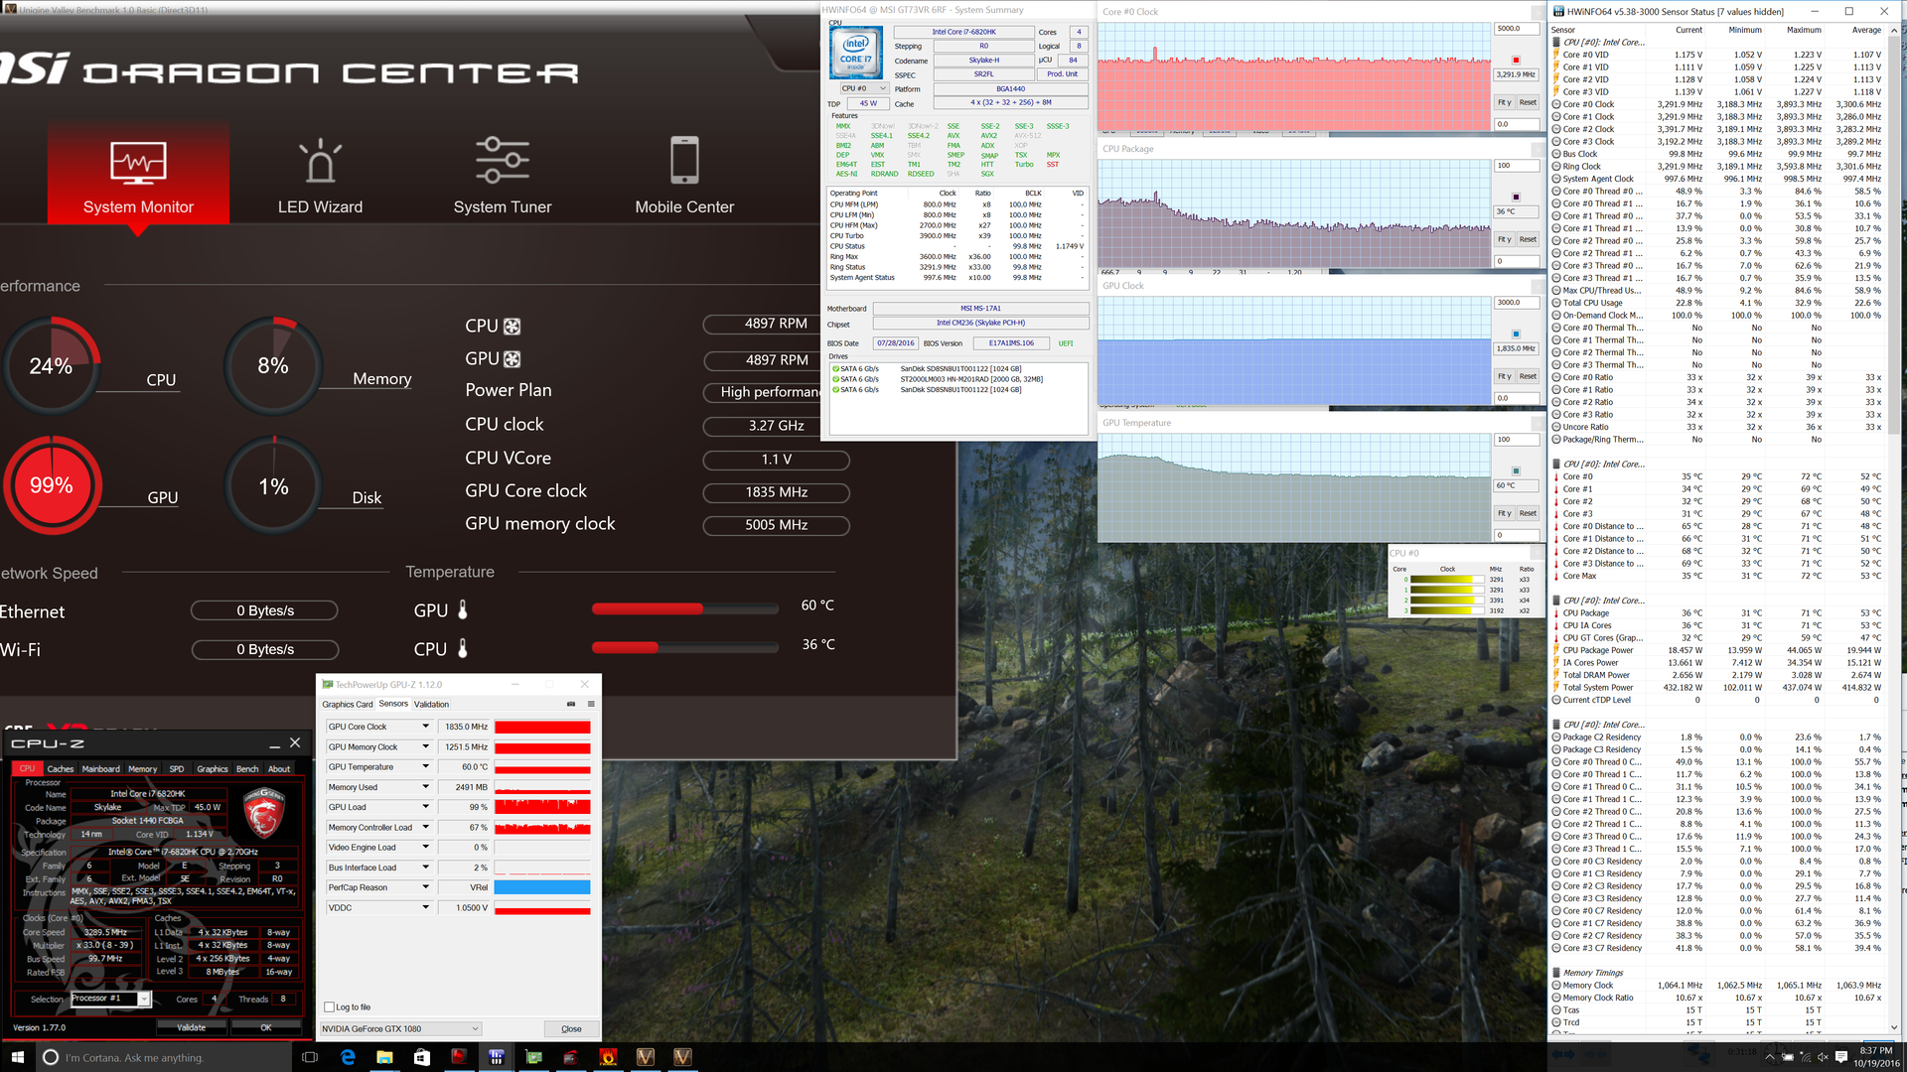Image resolution: width=1907 pixels, height=1072 pixels.
Task: Launch Microsoft Edge from the taskbar
Action: click(x=348, y=1057)
